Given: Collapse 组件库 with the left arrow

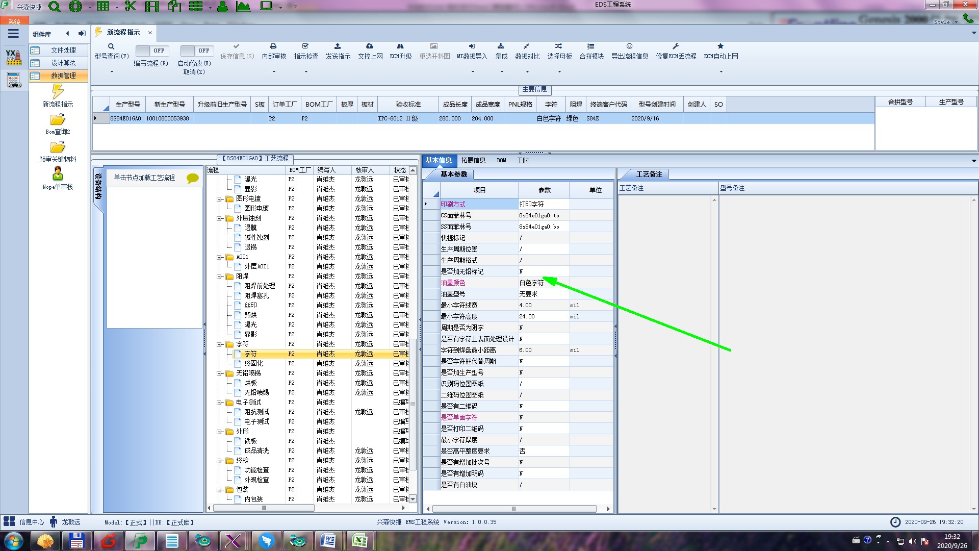Looking at the screenshot, I should (67, 34).
